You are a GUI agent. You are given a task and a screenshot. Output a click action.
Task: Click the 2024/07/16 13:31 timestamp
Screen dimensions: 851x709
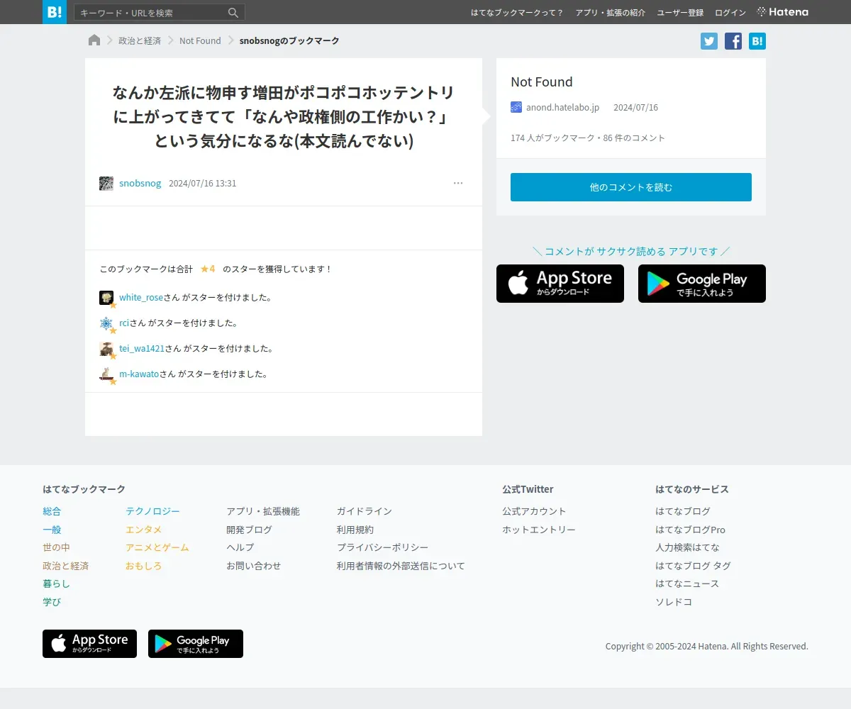(x=203, y=184)
